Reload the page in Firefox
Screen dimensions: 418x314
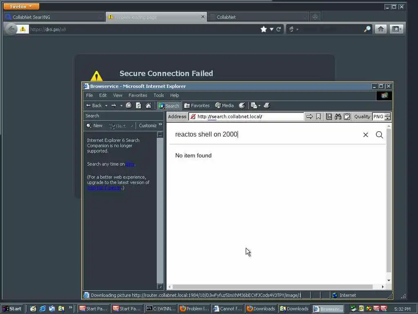pyautogui.click(x=278, y=29)
